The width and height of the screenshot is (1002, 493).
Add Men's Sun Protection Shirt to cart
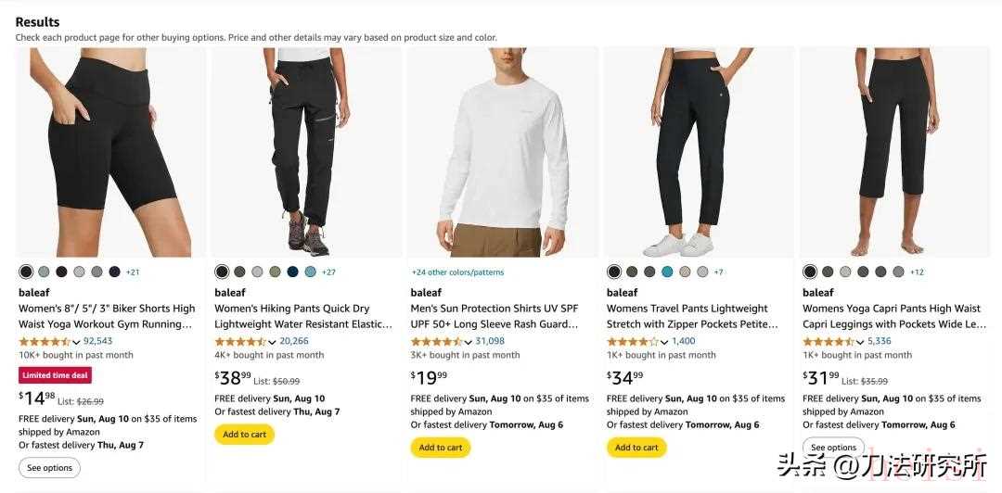tap(441, 447)
